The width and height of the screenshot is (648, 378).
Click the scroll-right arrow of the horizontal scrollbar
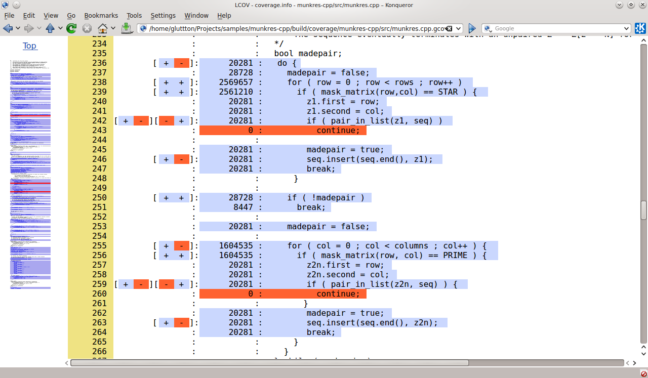pyautogui.click(x=634, y=363)
